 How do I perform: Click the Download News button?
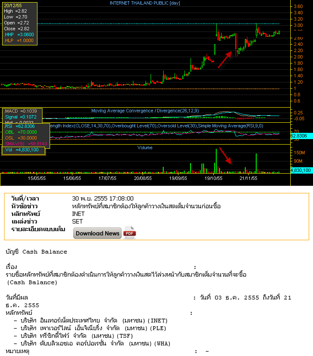click(97, 233)
